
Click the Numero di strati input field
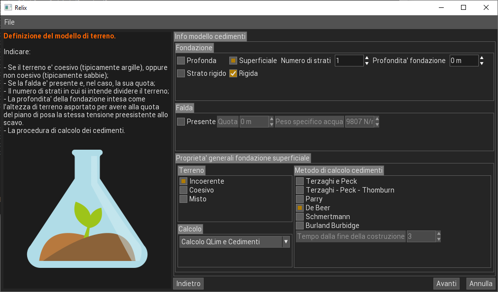pyautogui.click(x=349, y=61)
